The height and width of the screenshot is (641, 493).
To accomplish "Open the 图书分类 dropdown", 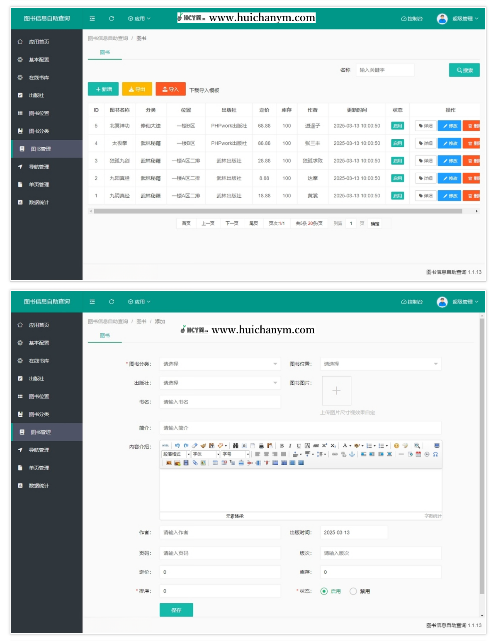I will click(x=220, y=364).
